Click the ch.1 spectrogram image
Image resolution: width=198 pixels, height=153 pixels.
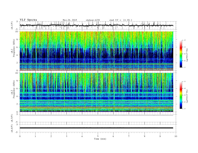click(96, 51)
